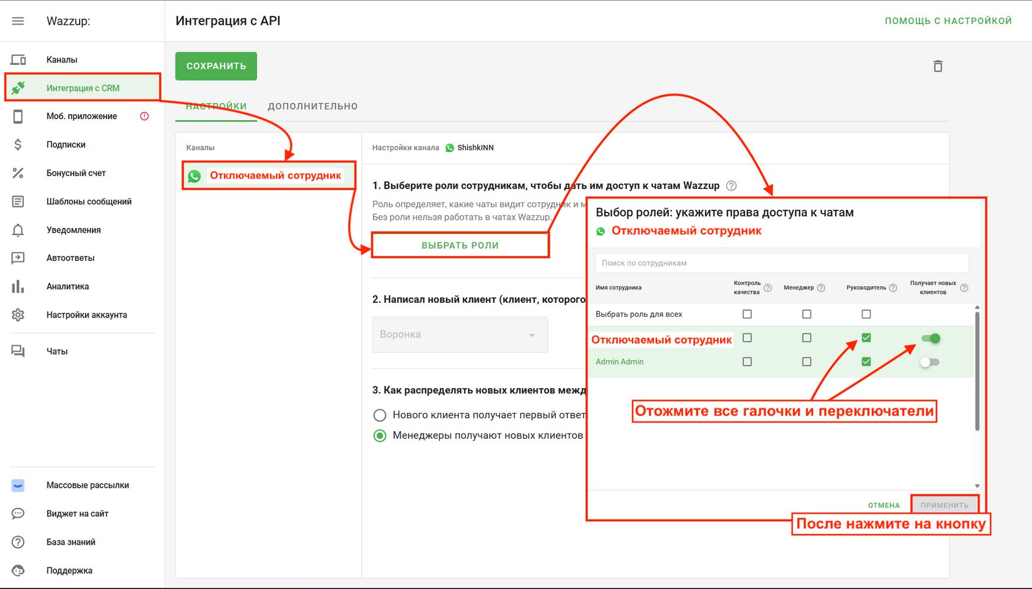The height and width of the screenshot is (589, 1032).
Task: Click scrollbar down arrow in roles dialog
Action: (x=977, y=486)
